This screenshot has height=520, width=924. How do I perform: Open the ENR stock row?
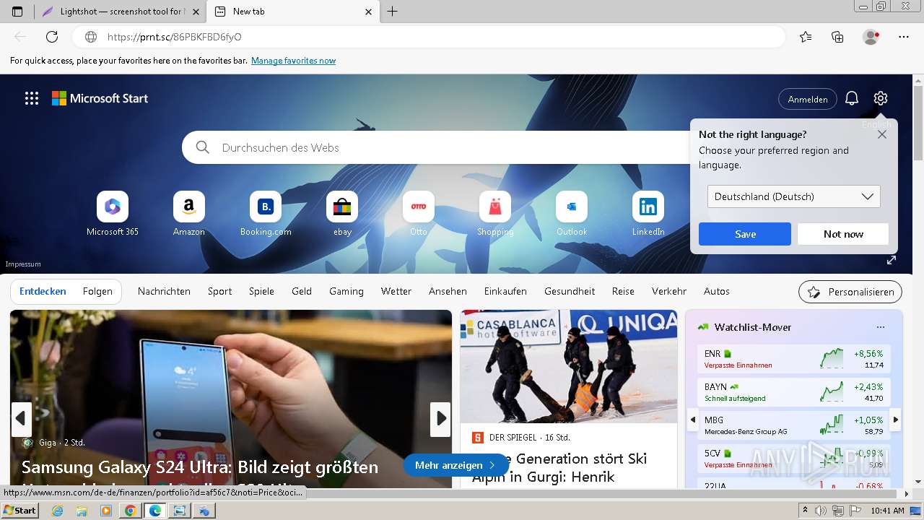tap(794, 359)
